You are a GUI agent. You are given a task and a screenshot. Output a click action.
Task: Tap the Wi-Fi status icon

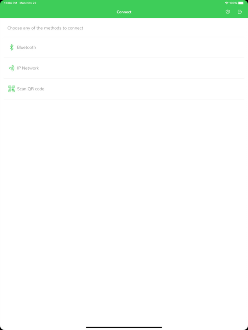[x=227, y=3]
